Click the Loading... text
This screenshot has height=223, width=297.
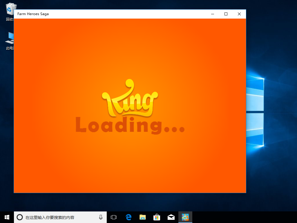pos(130,125)
